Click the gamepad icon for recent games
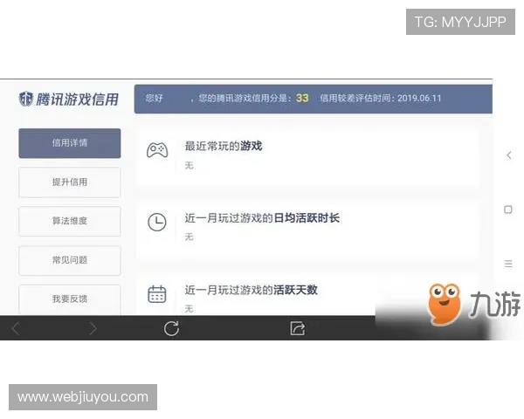Screen dimensions: 524x419 [x=157, y=149]
